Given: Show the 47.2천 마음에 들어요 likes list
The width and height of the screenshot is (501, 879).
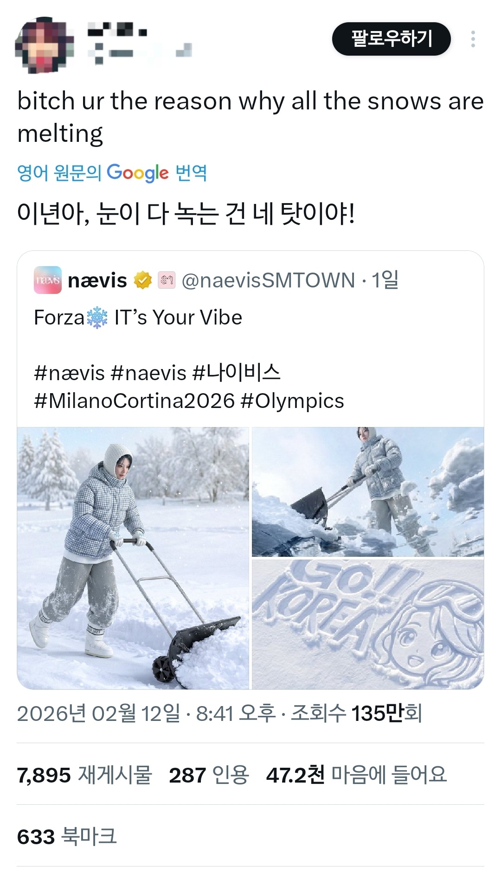Looking at the screenshot, I should point(356,775).
